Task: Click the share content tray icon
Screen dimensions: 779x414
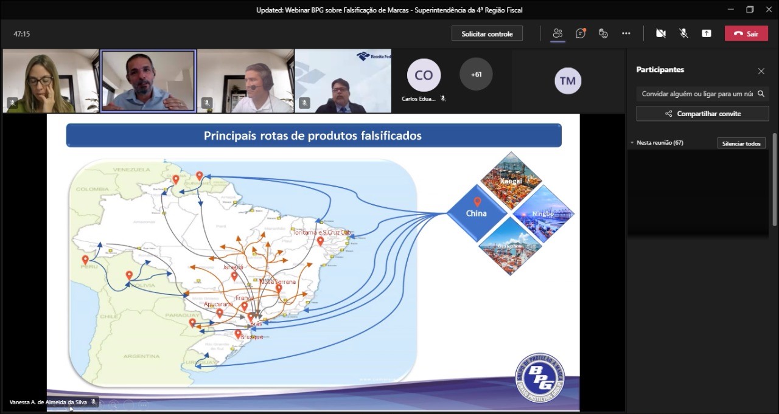Action: (706, 33)
